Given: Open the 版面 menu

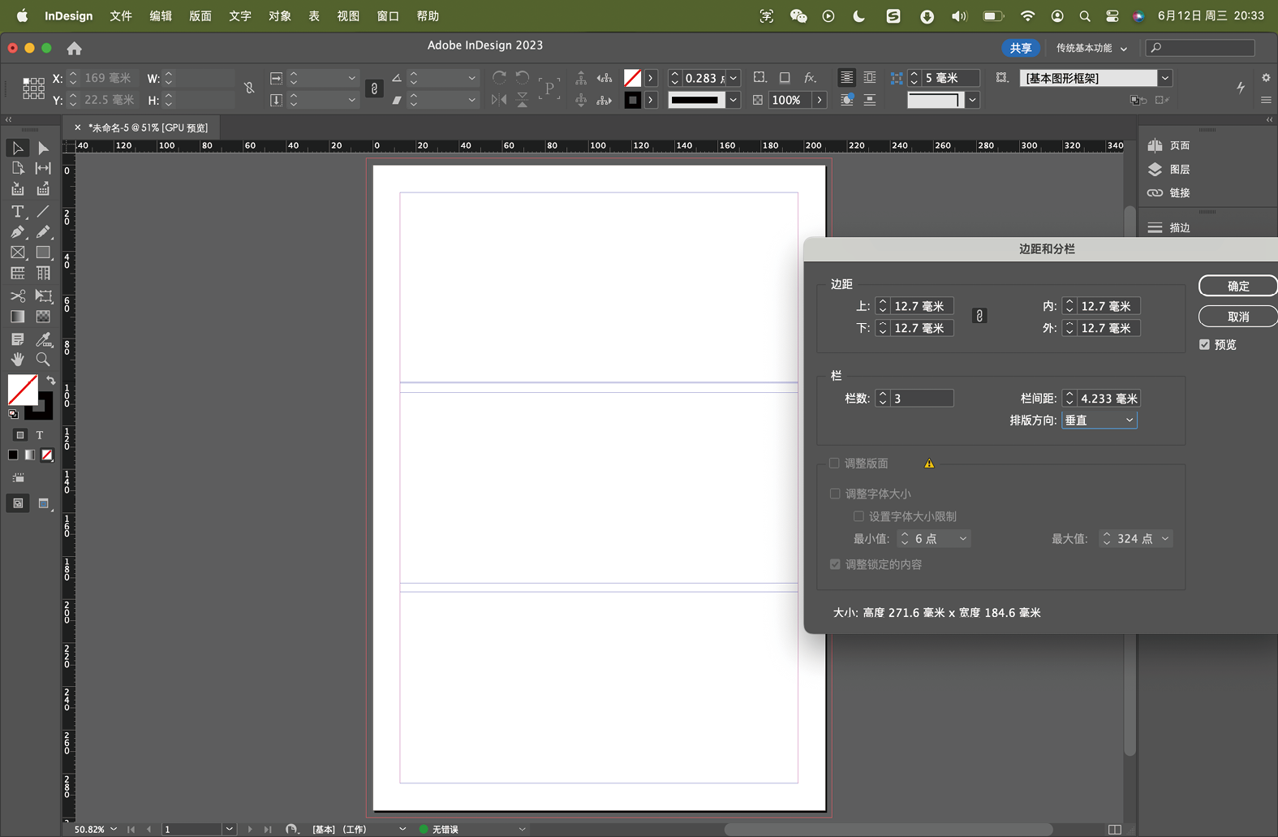Looking at the screenshot, I should coord(200,16).
